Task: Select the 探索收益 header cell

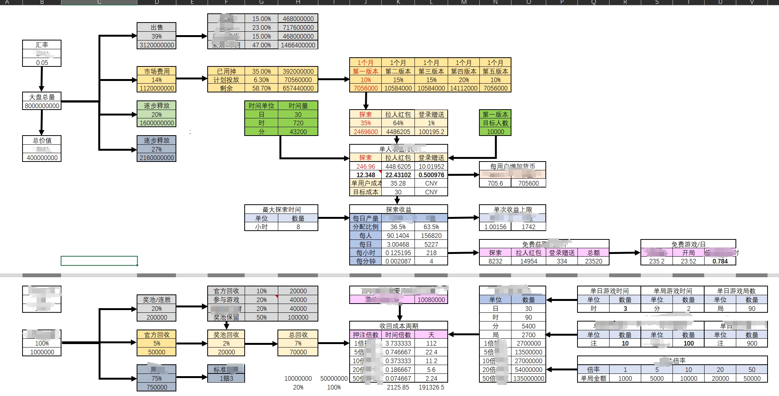Action: (x=398, y=210)
